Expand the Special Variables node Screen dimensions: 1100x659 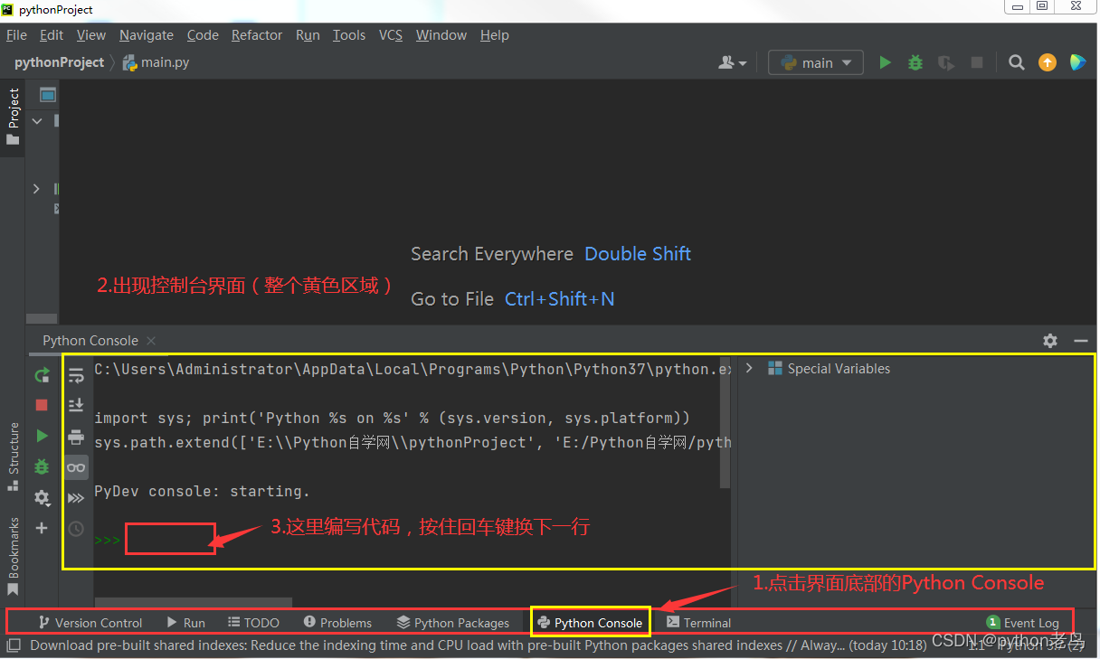(x=749, y=369)
